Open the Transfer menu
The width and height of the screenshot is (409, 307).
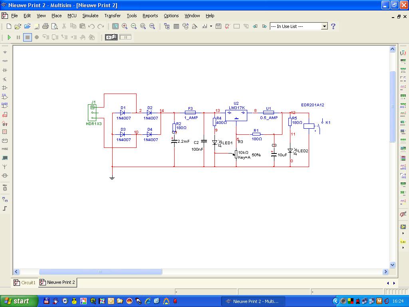112,16
